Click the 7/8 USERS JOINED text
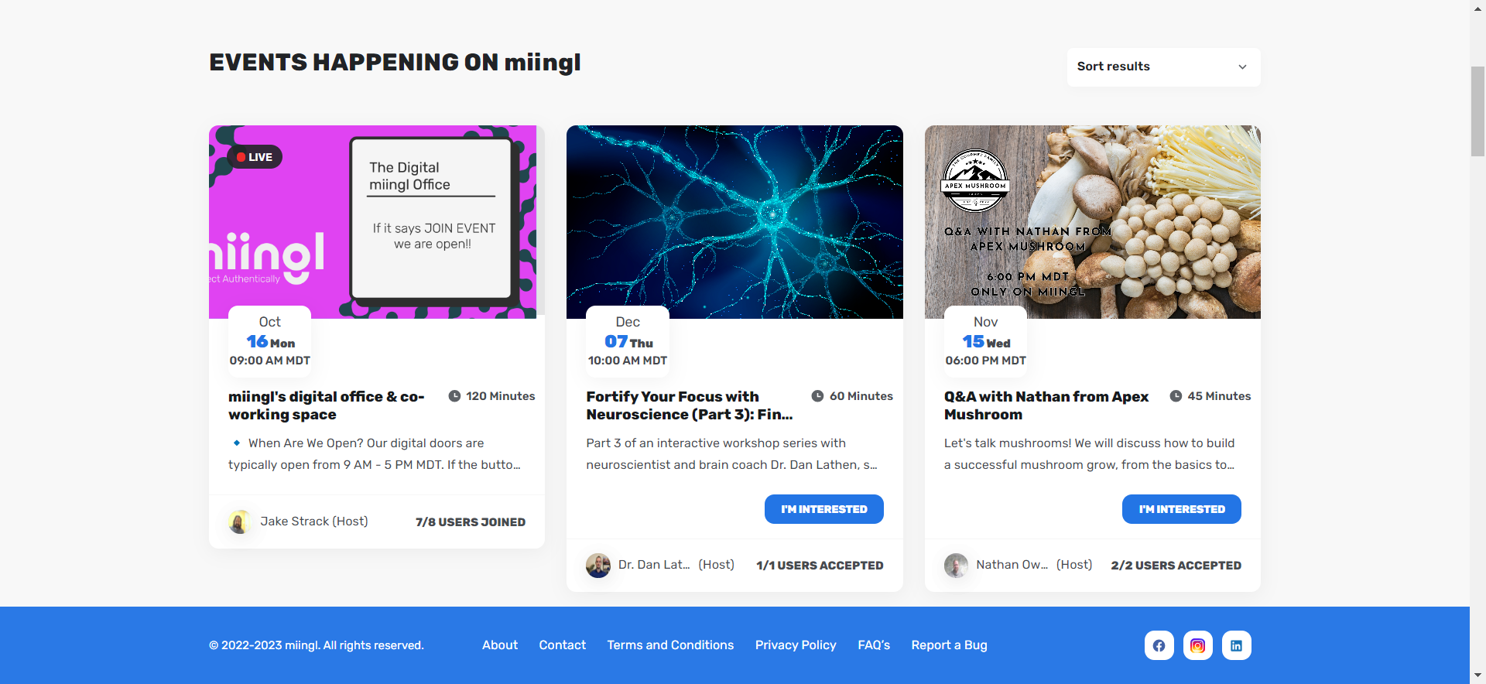Screen dimensions: 1486x684 (471, 522)
